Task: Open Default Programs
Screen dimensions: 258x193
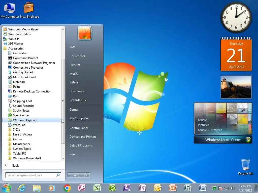Action: [x=81, y=146]
